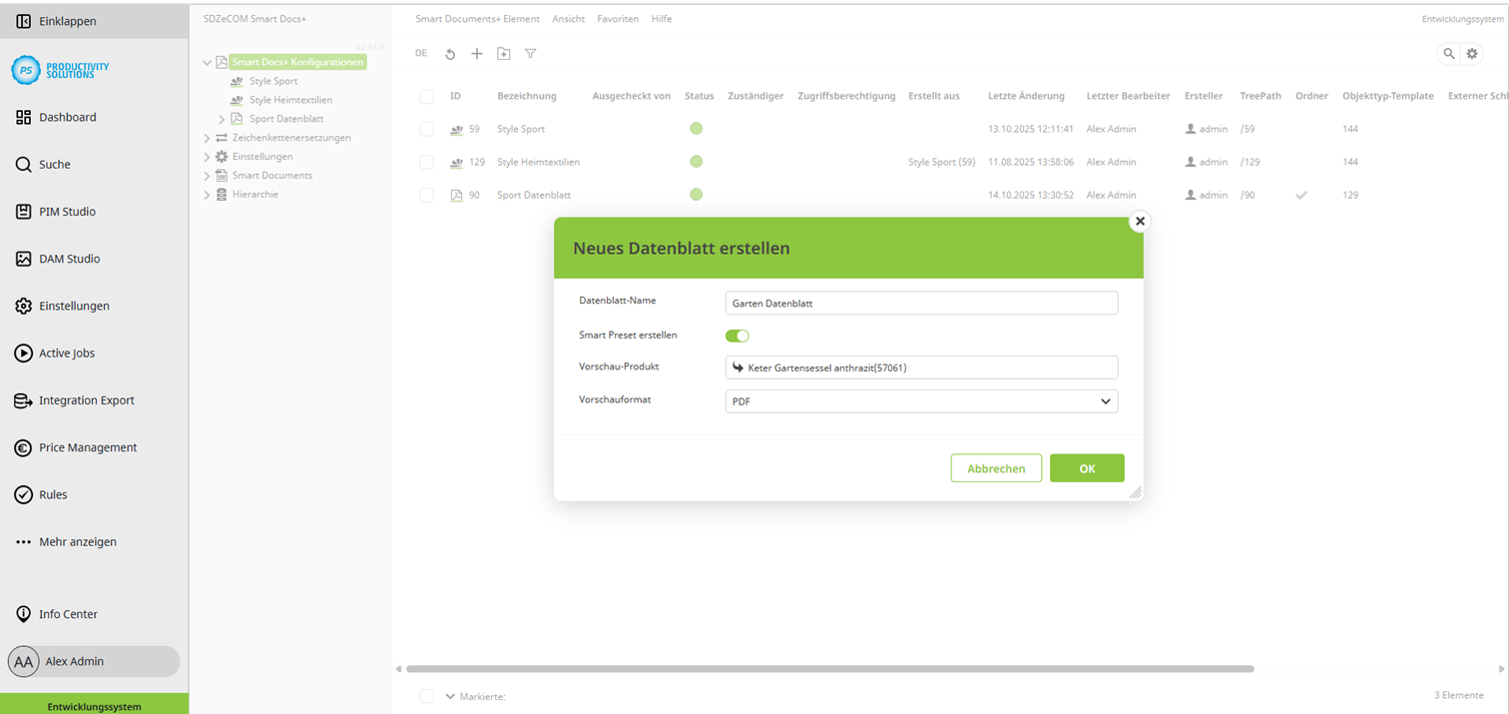Activate the filter icon
Screen dimensions: 1509x714
click(530, 54)
